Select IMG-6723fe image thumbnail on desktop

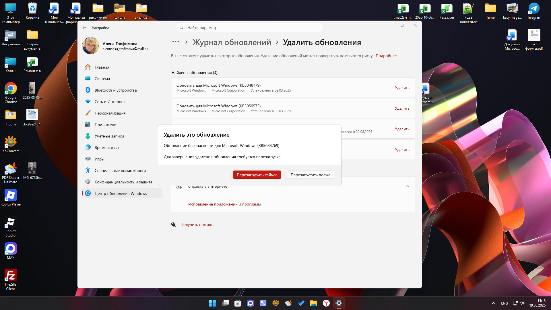click(32, 171)
